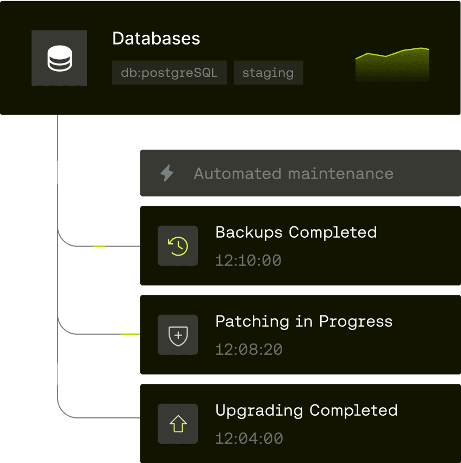The width and height of the screenshot is (461, 463).
Task: Enable the Backups Completed event
Action: point(299,245)
